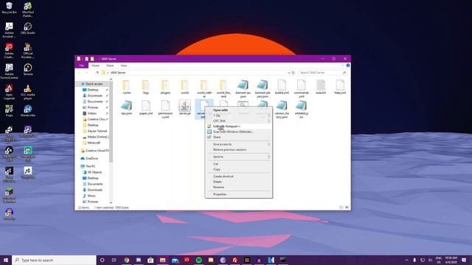Choose Share in the context menu
Image resolution: width=472 pixels, height=265 pixels.
pyautogui.click(x=217, y=138)
